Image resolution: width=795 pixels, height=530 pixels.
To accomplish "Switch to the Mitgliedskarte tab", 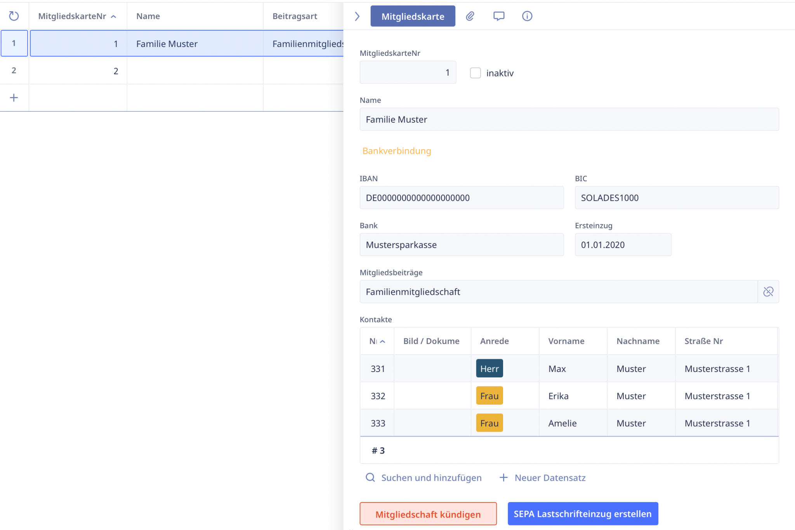I will [x=413, y=16].
